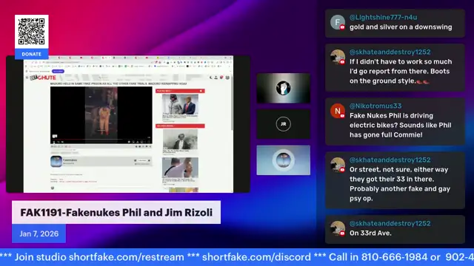Click the profile avatar in BitChute header
Screen dimensions: 474x266
pyautogui.click(x=227, y=78)
